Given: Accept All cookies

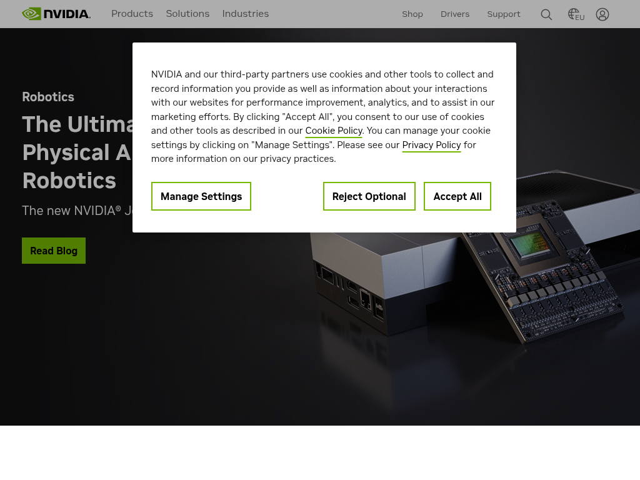Looking at the screenshot, I should [457, 196].
